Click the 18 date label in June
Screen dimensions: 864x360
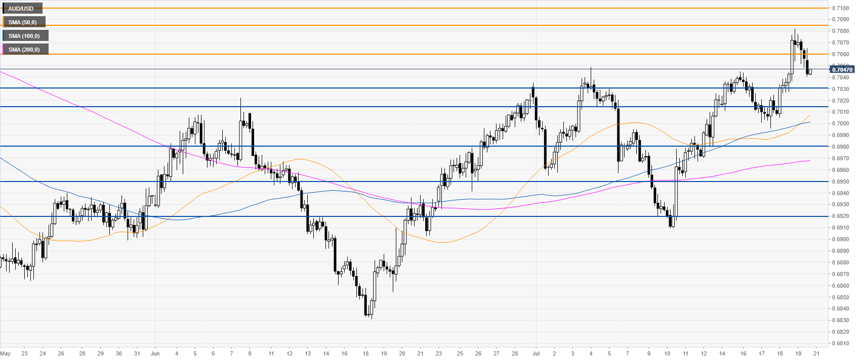tap(365, 353)
